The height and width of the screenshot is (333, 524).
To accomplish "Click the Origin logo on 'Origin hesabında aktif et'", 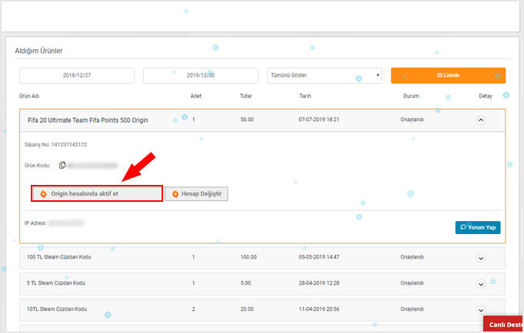I will [x=43, y=193].
